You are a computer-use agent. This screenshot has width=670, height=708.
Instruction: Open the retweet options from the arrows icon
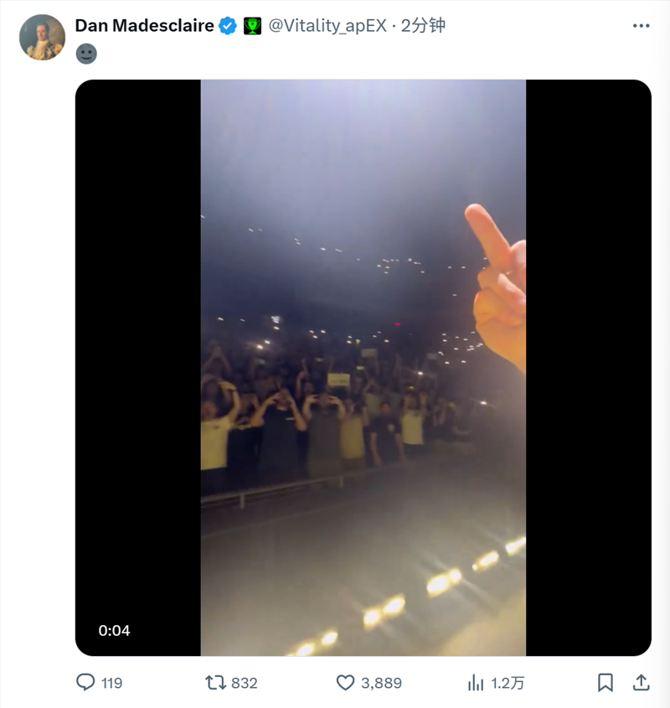click(x=215, y=682)
